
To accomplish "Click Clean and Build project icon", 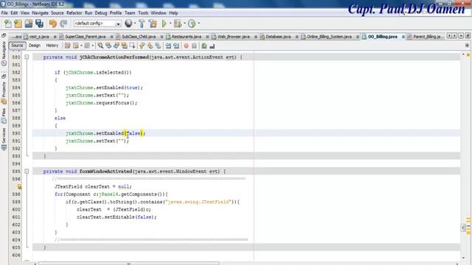I will pyautogui.click(x=153, y=24).
